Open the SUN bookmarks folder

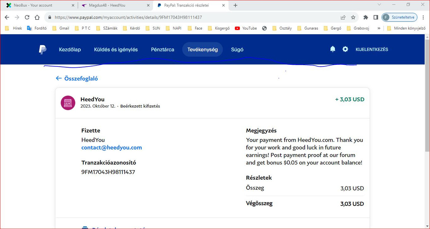coord(153,28)
